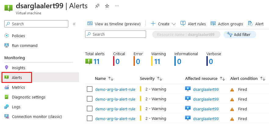Click the Alert processing icon at the toolbar end

[x=250, y=24]
